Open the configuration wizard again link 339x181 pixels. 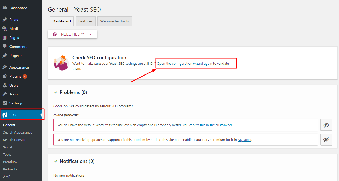pos(185,63)
